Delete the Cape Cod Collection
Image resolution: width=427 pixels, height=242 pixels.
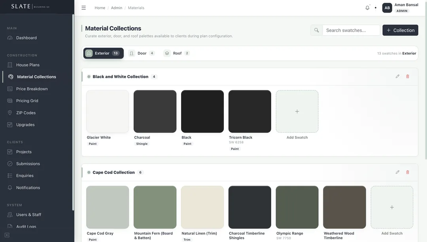408,172
